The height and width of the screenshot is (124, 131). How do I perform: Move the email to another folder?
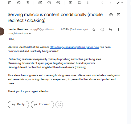coord(71,2)
